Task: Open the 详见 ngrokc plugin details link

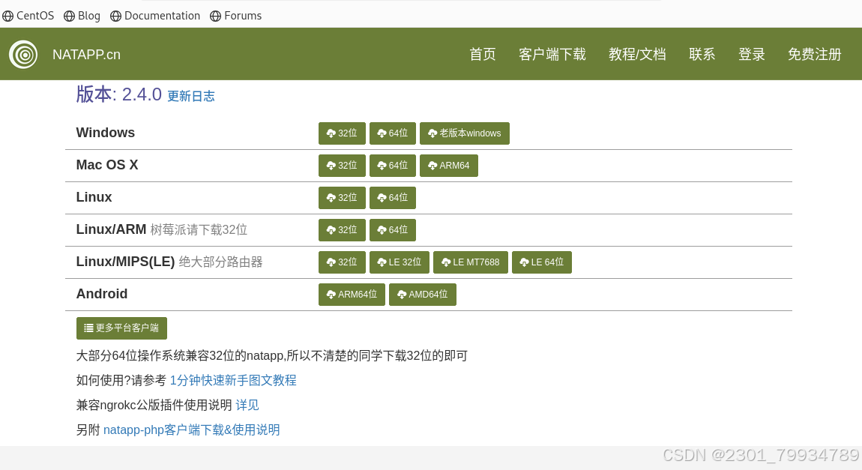Action: [x=247, y=405]
